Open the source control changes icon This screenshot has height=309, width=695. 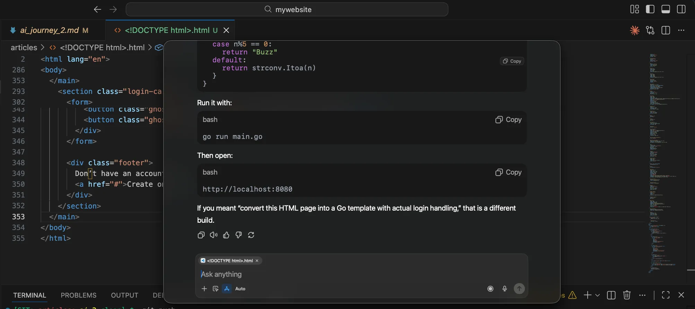(x=650, y=30)
